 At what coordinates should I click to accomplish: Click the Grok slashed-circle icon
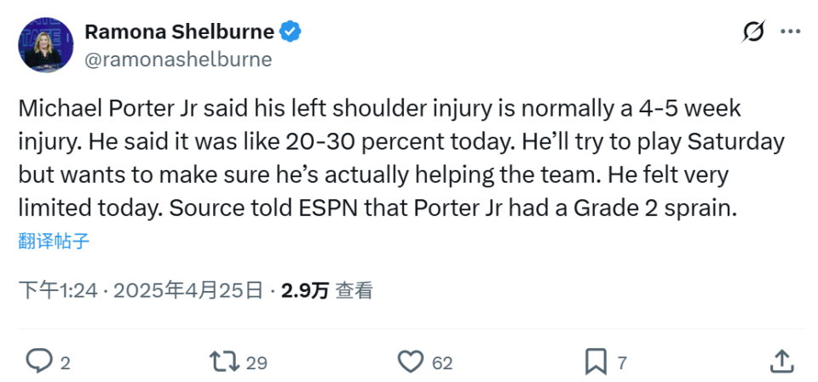(x=753, y=32)
